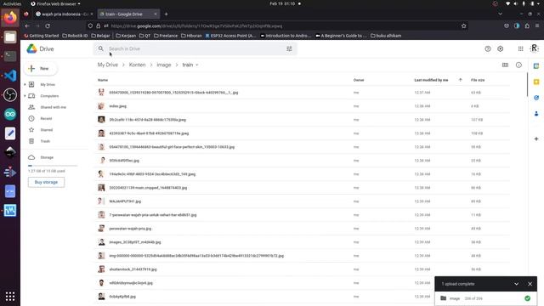Open the Files manager from the dock

click(x=10, y=37)
